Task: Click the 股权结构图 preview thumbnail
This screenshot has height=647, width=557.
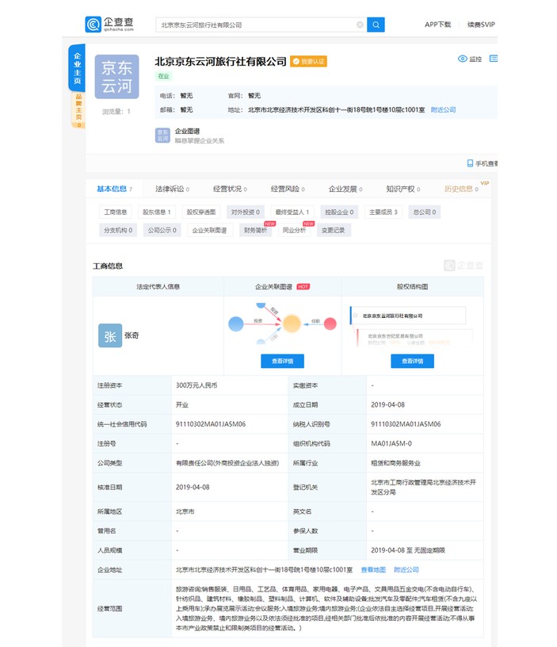Action: pyautogui.click(x=411, y=326)
